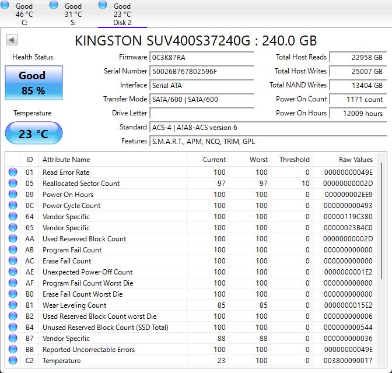Click the Good 85 % health status button
392x373 pixels.
(x=32, y=83)
